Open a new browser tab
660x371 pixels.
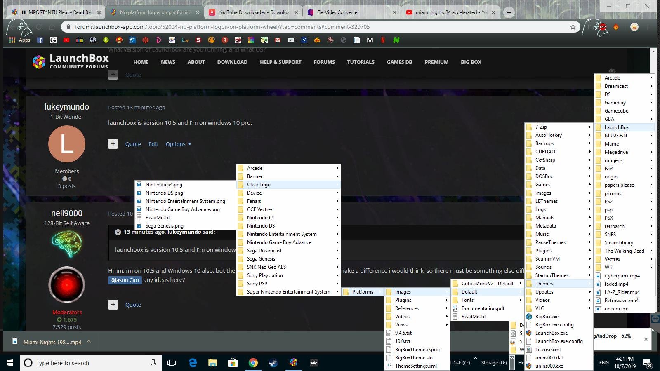(x=509, y=12)
